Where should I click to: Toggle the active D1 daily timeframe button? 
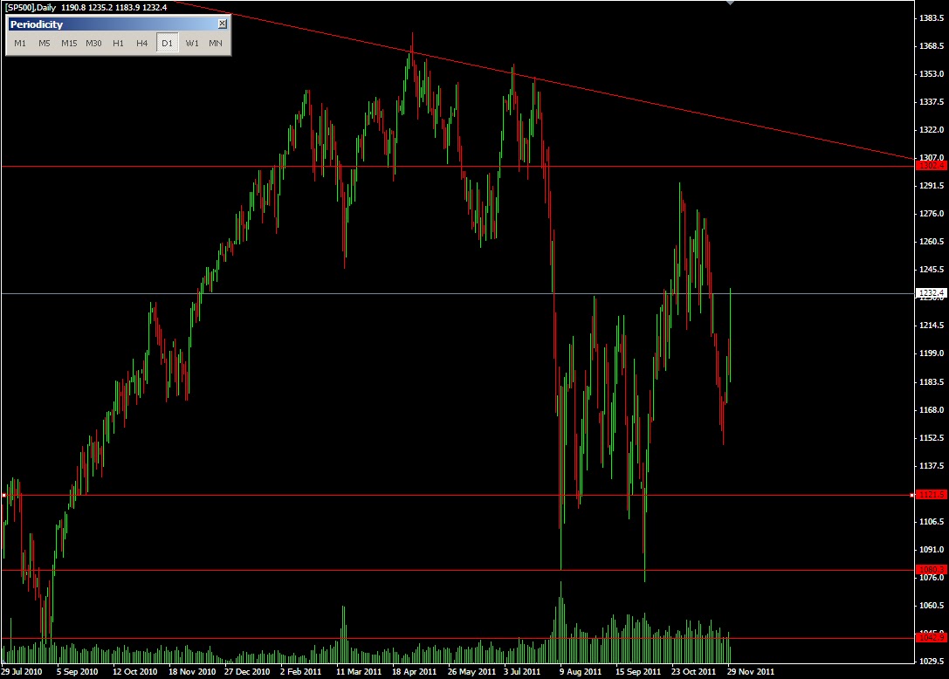(x=167, y=43)
